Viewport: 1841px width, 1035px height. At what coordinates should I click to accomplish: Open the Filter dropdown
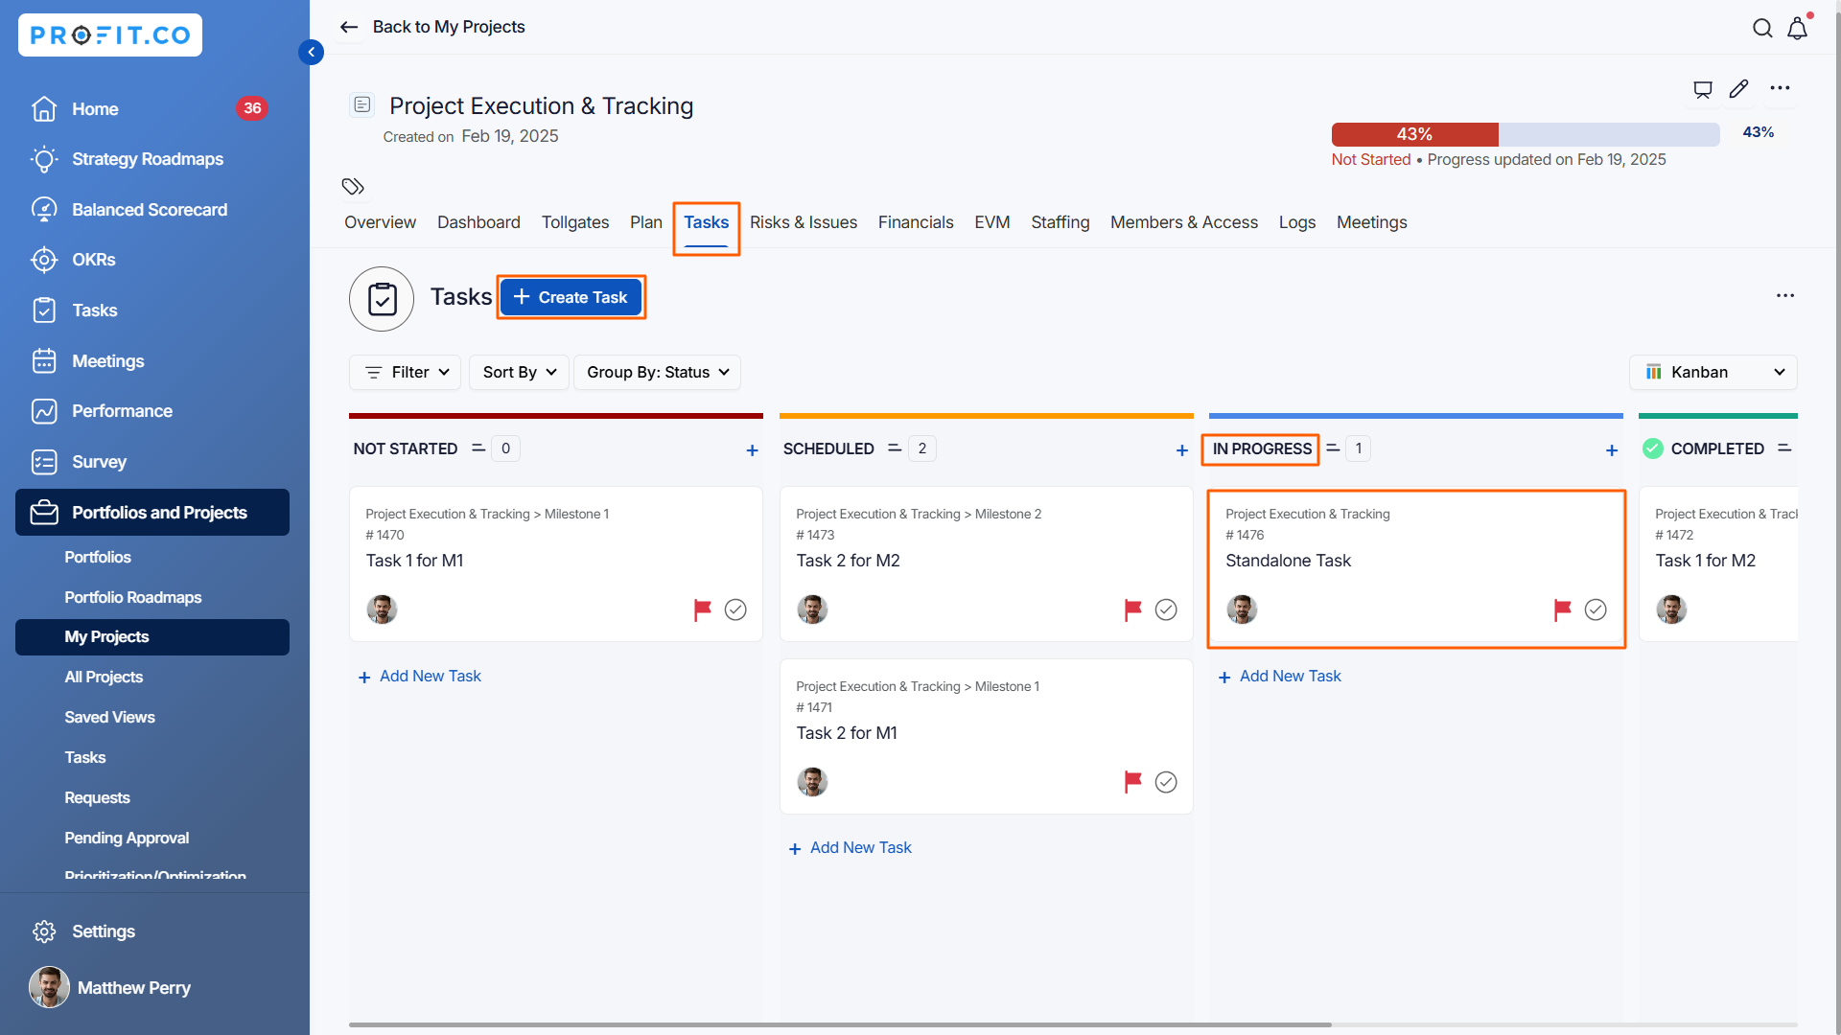406,372
